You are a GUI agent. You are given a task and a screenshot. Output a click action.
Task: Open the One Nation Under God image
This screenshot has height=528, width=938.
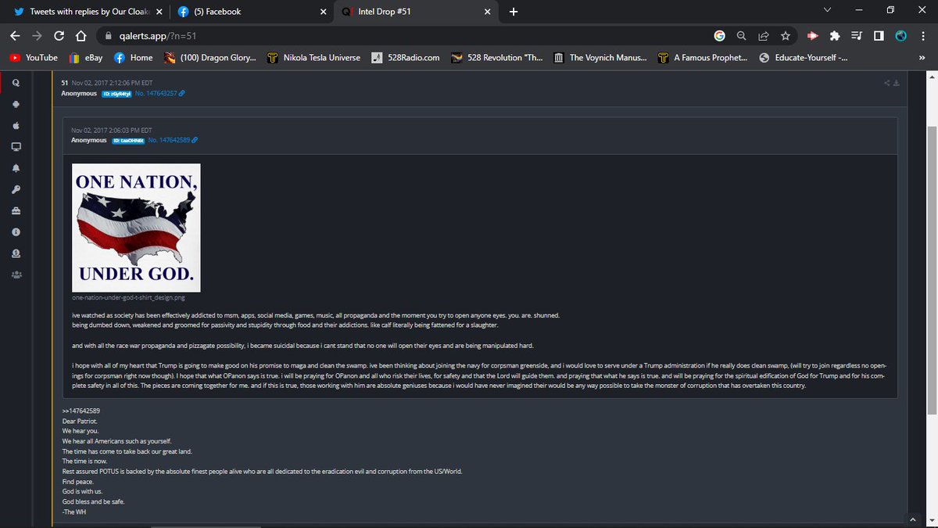(x=136, y=228)
